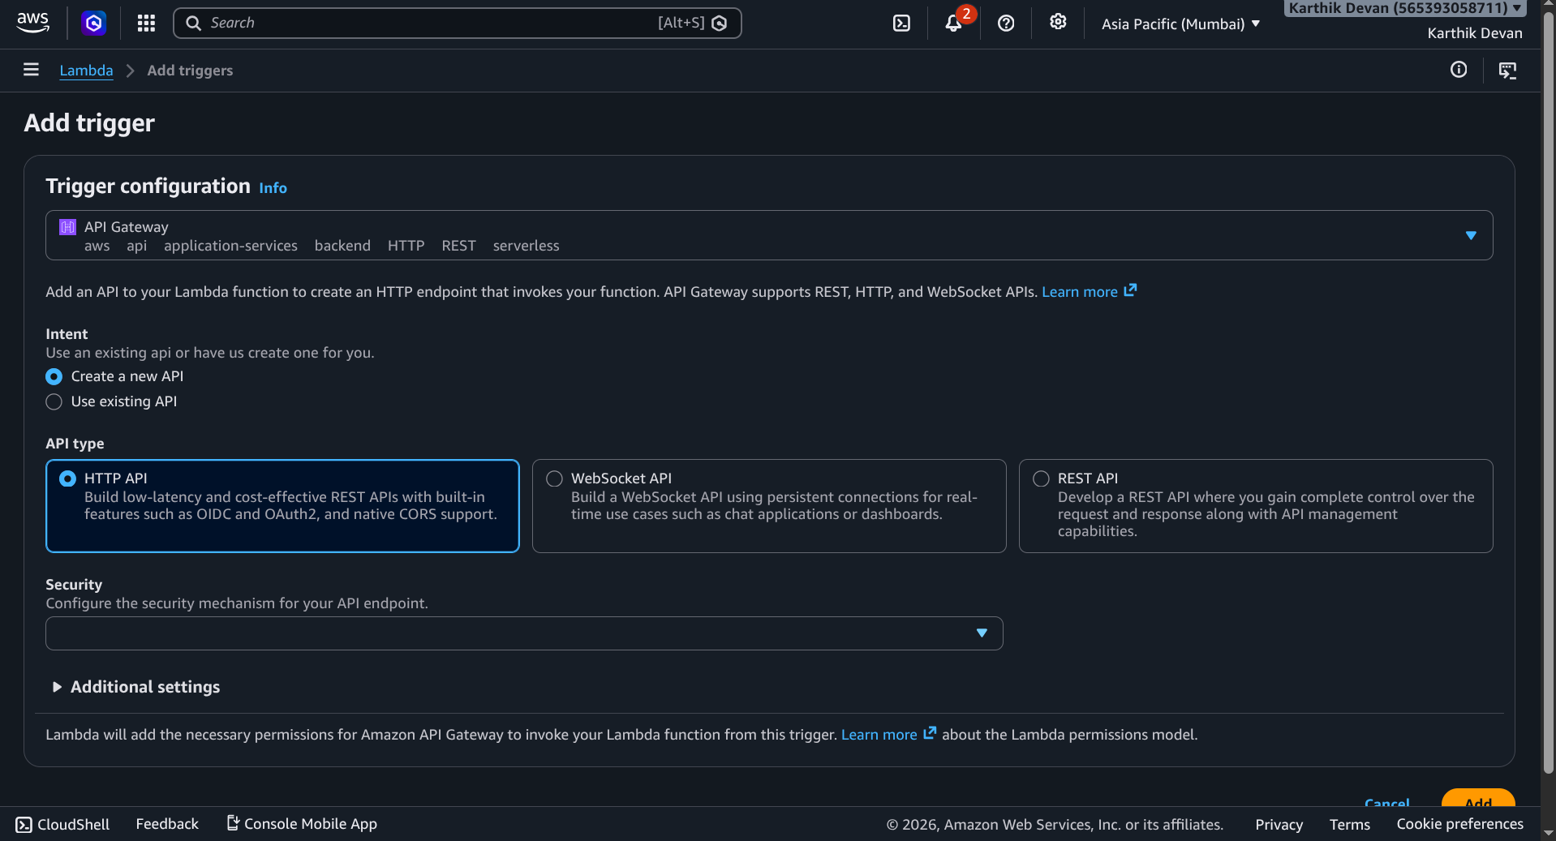
Task: Click the page vertical scrollbar
Action: point(1549,393)
